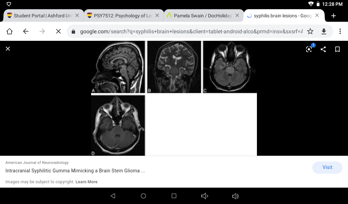This screenshot has width=348, height=204.
Task: Tap axial MRI scan labeled D
Action: click(118, 125)
